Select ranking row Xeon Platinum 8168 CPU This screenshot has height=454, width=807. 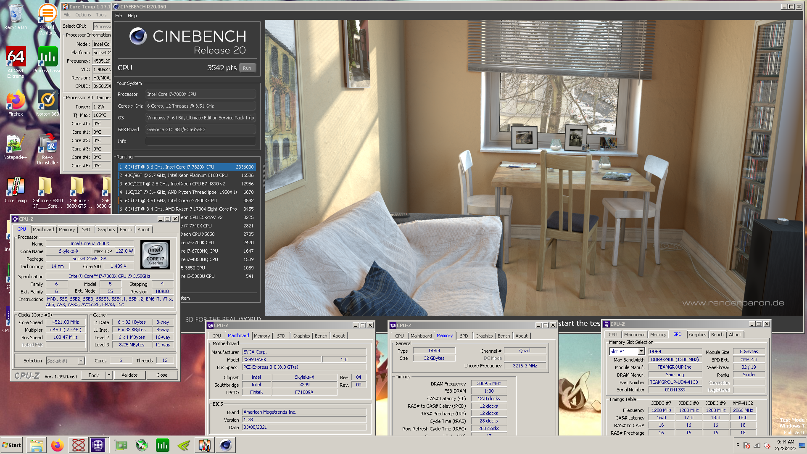pyautogui.click(x=187, y=175)
